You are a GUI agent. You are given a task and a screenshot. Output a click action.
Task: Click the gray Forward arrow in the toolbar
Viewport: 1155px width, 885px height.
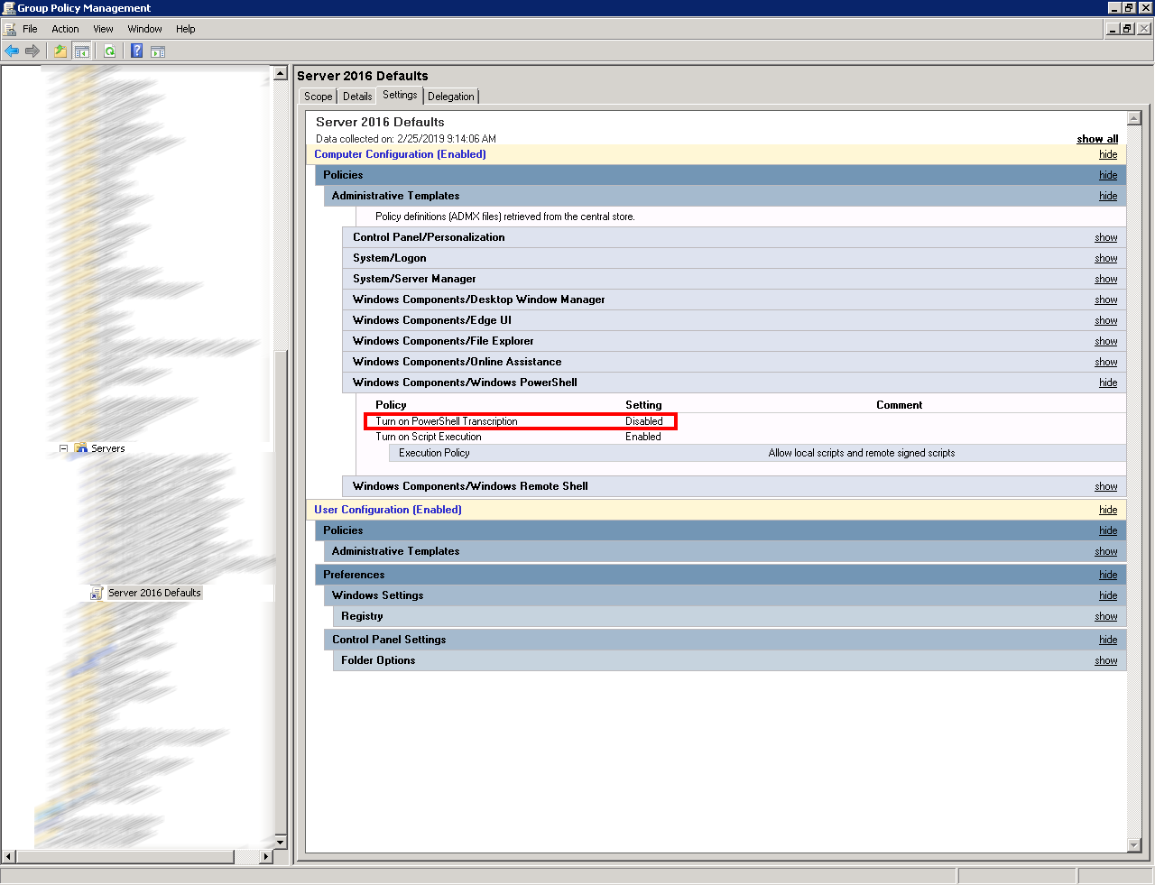point(32,51)
